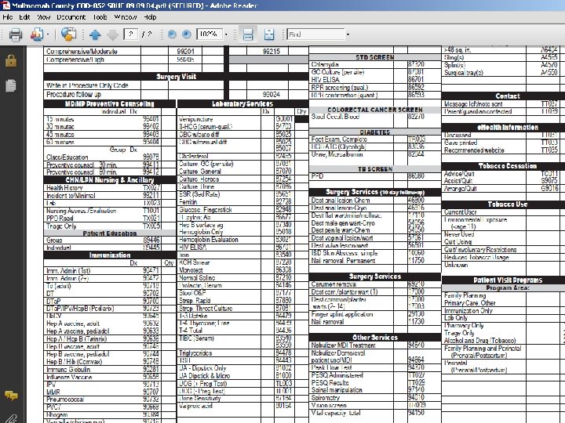
Task: Click the "Contact" section header
Action: point(508,96)
